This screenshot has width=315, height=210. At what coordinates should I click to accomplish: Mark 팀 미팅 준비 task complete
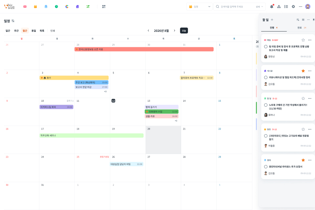coord(266,47)
